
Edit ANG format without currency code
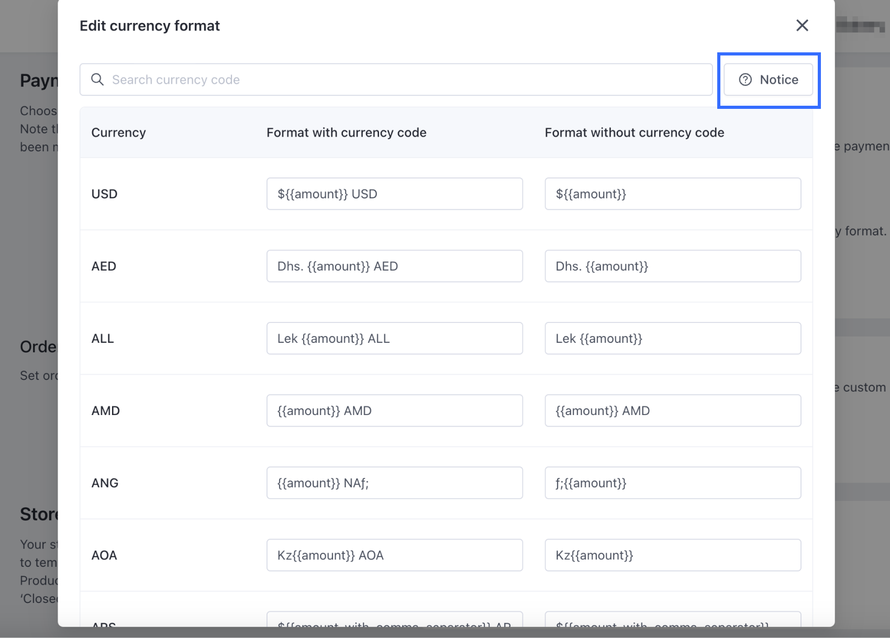(673, 483)
